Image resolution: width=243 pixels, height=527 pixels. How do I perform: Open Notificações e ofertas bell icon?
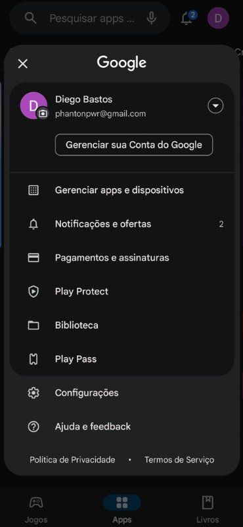(x=33, y=224)
